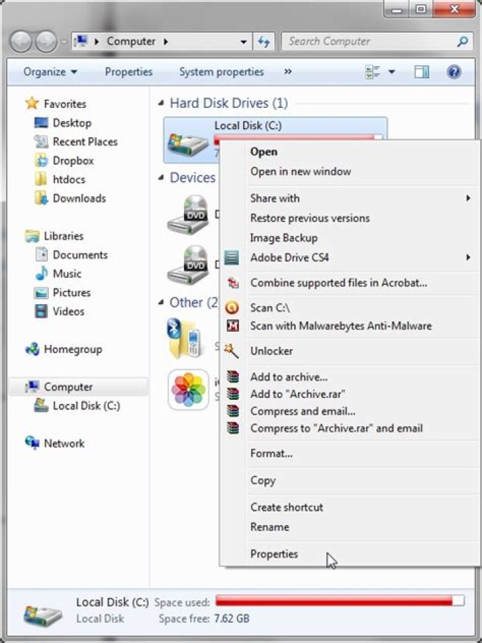The height and width of the screenshot is (643, 482).
Task: Open Downloads in Favorites
Action: [79, 198]
